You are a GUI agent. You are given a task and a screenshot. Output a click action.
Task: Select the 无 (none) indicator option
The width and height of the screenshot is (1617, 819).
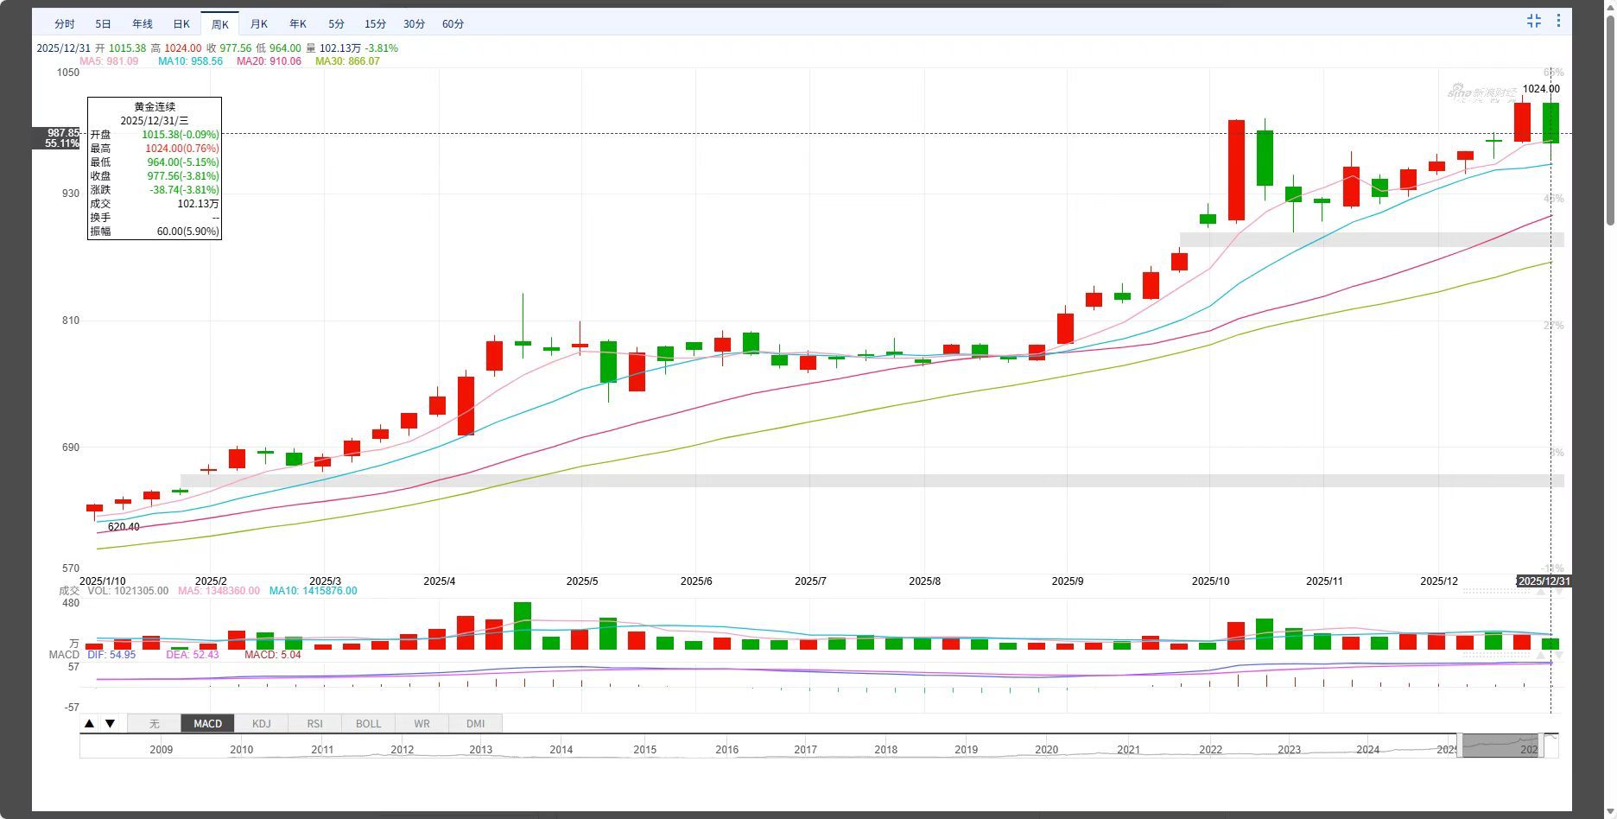pos(154,723)
